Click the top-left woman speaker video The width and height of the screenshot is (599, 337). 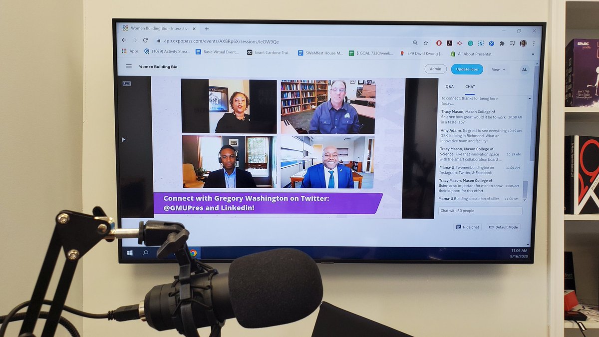click(229, 106)
